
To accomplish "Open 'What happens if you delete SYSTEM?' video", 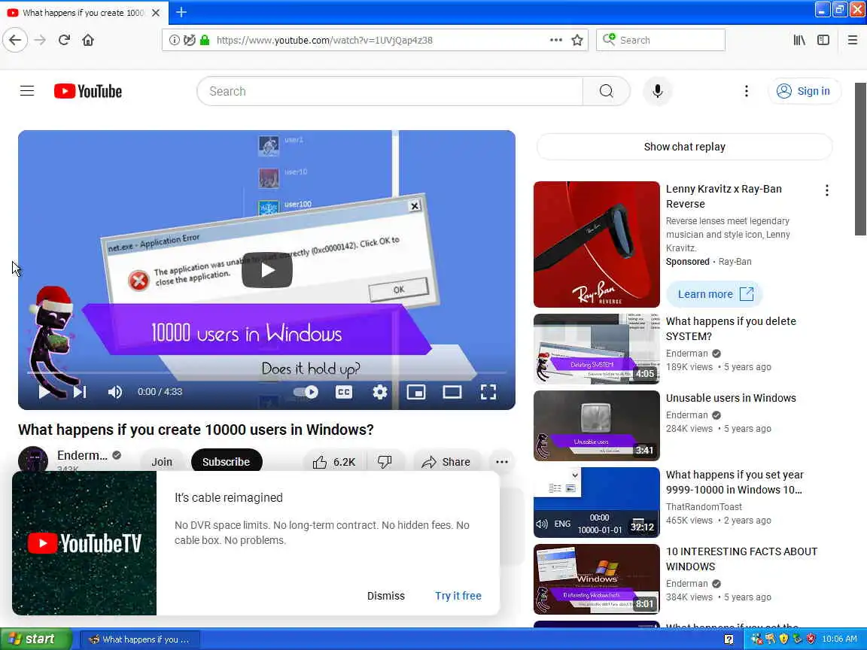I will point(597,349).
